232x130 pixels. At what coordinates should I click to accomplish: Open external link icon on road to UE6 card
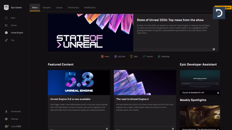click(x=173, y=129)
